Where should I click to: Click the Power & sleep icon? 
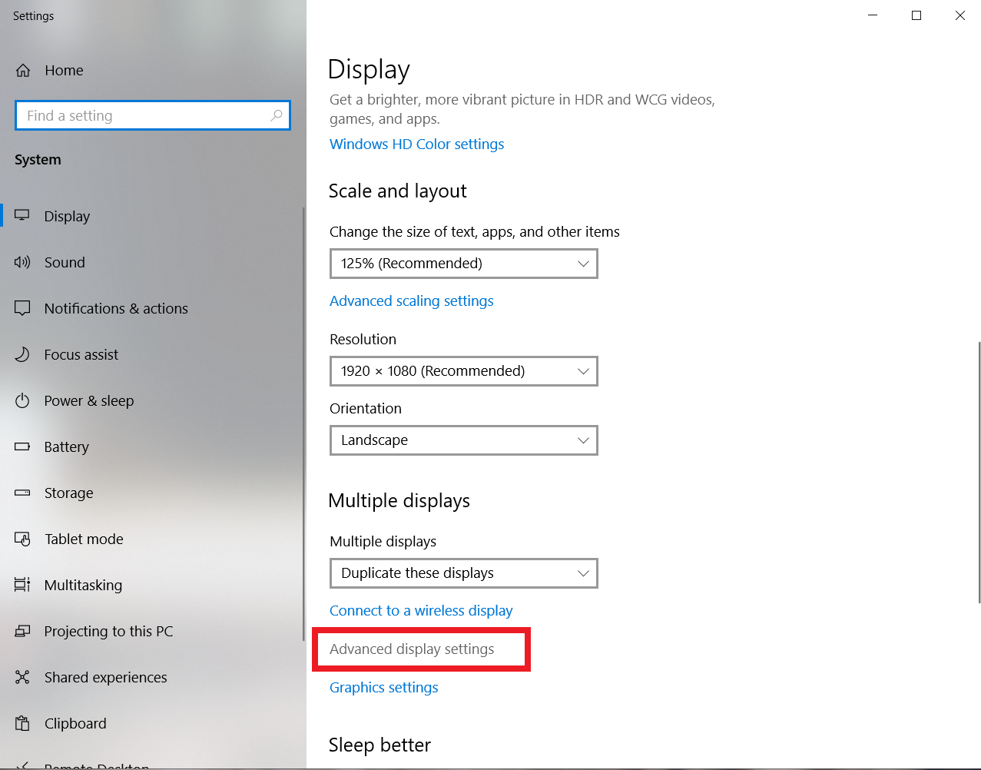coord(22,400)
